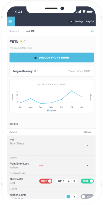103x205 pixels.
Task: Select Unit 815 breadcrumb
Action: [x=30, y=31]
